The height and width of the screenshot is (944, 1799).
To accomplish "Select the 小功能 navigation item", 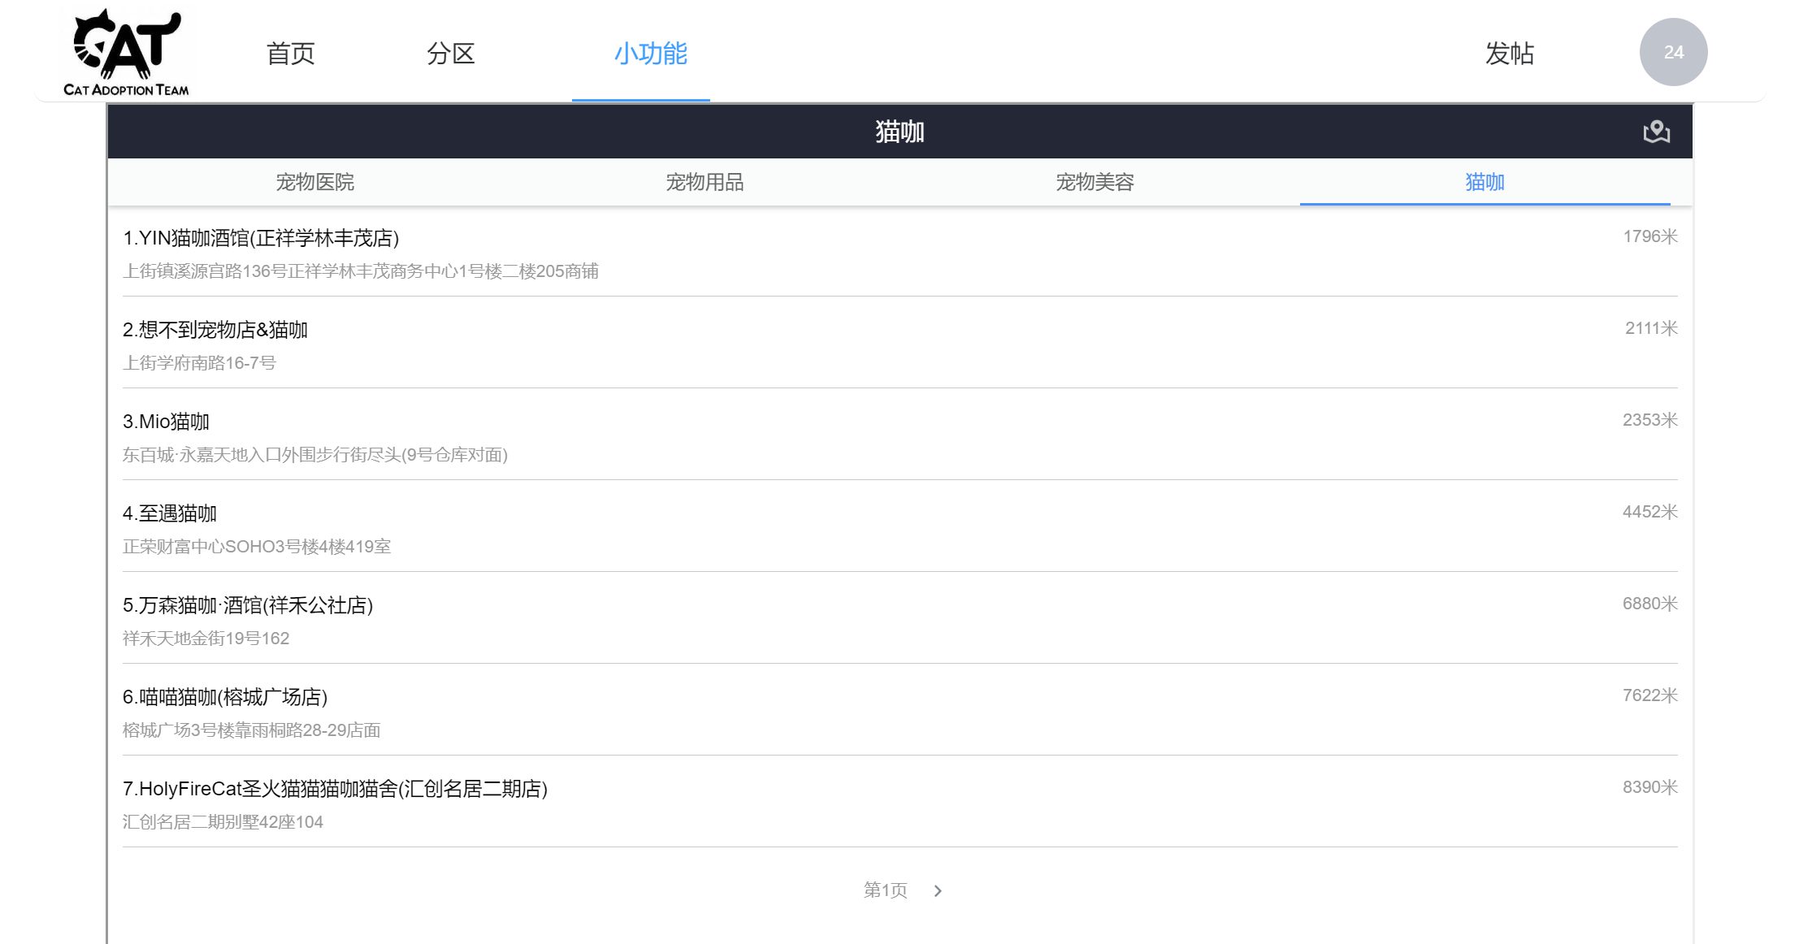I will click(650, 54).
